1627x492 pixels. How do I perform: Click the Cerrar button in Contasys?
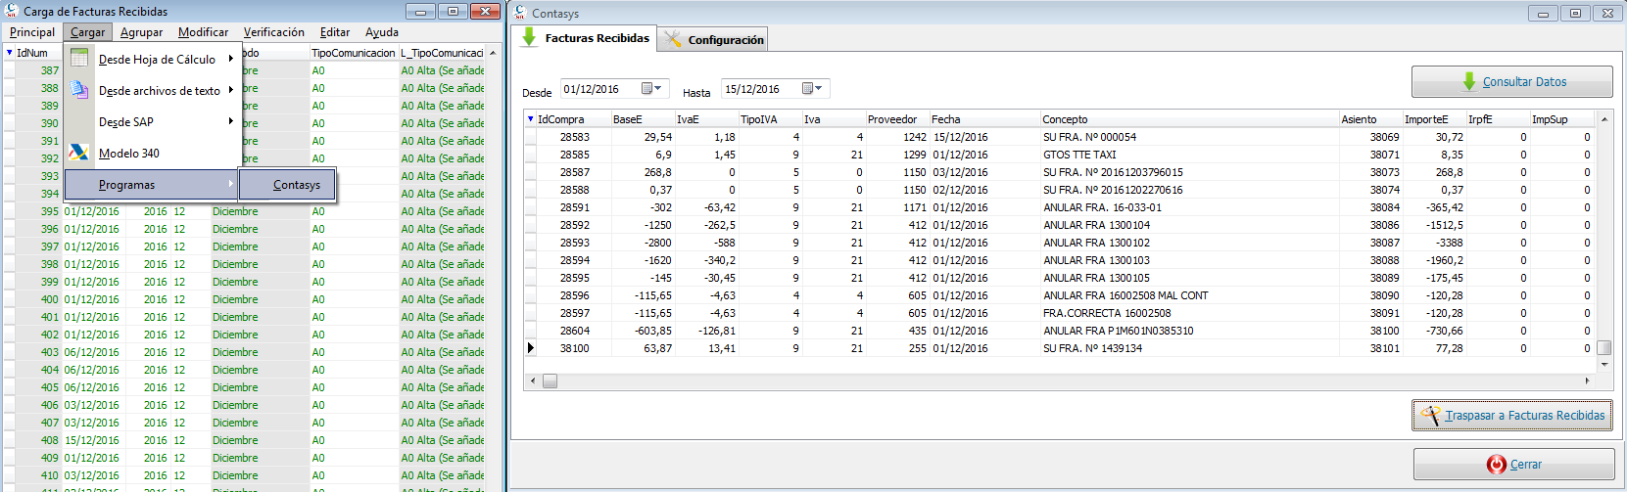(1513, 464)
